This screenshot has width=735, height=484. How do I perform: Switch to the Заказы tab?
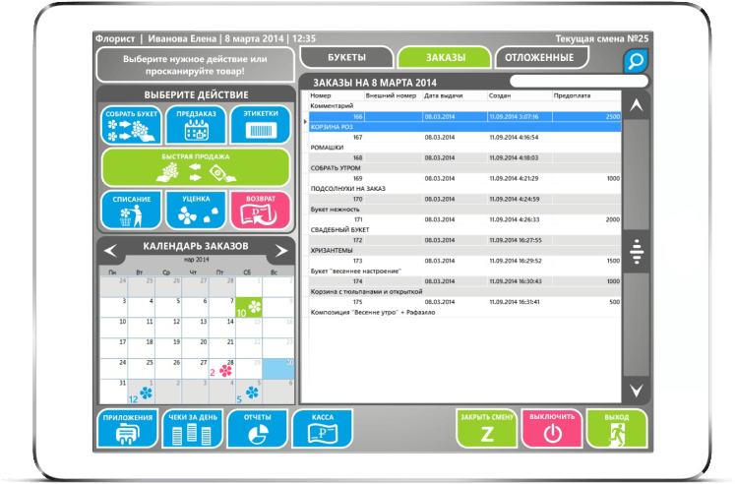(446, 58)
